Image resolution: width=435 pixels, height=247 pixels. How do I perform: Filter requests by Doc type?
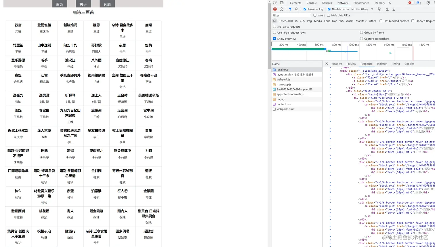335,21
